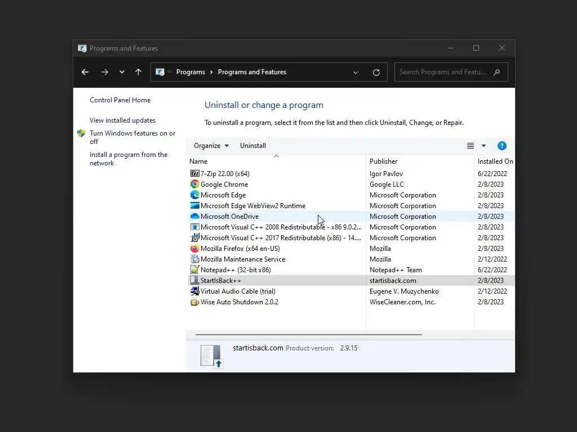Click the chevron after Programs breadcrumb

coord(211,72)
